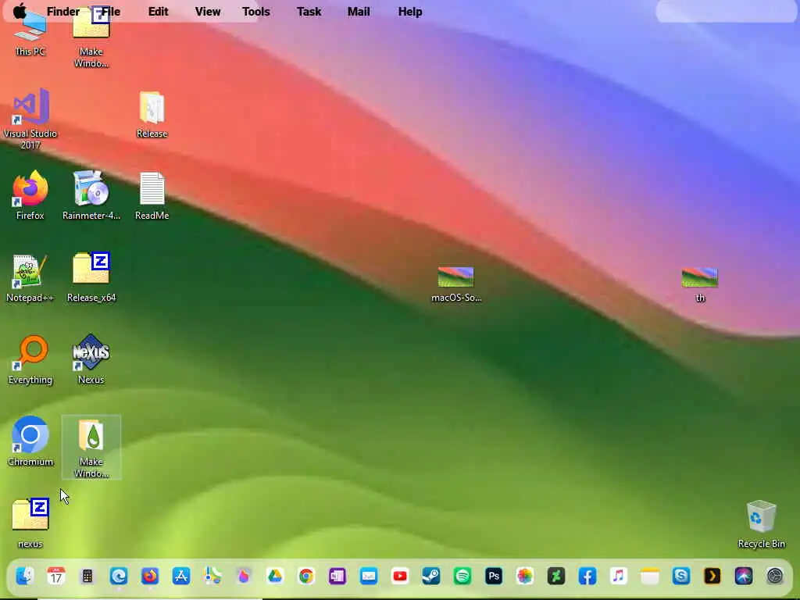Image resolution: width=800 pixels, height=600 pixels.
Task: Open the Task menu
Action: [x=309, y=11]
